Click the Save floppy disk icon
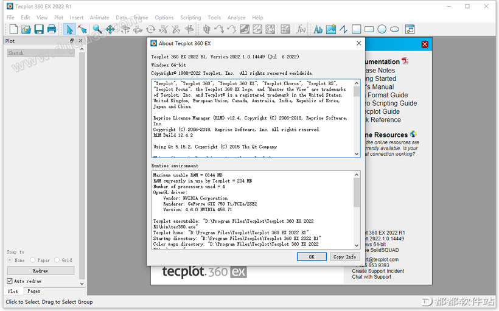The height and width of the screenshot is (311, 499). coord(39,29)
